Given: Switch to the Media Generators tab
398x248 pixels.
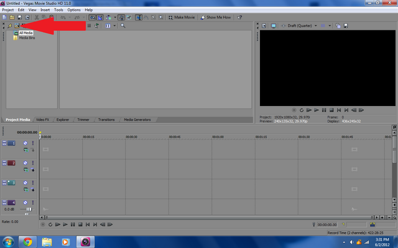Looking at the screenshot, I should [x=137, y=120].
